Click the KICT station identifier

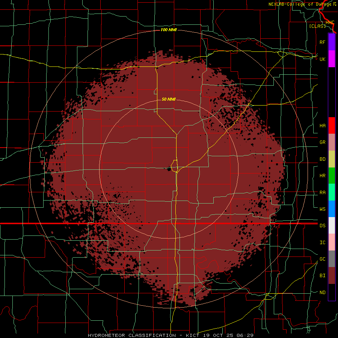(192, 335)
